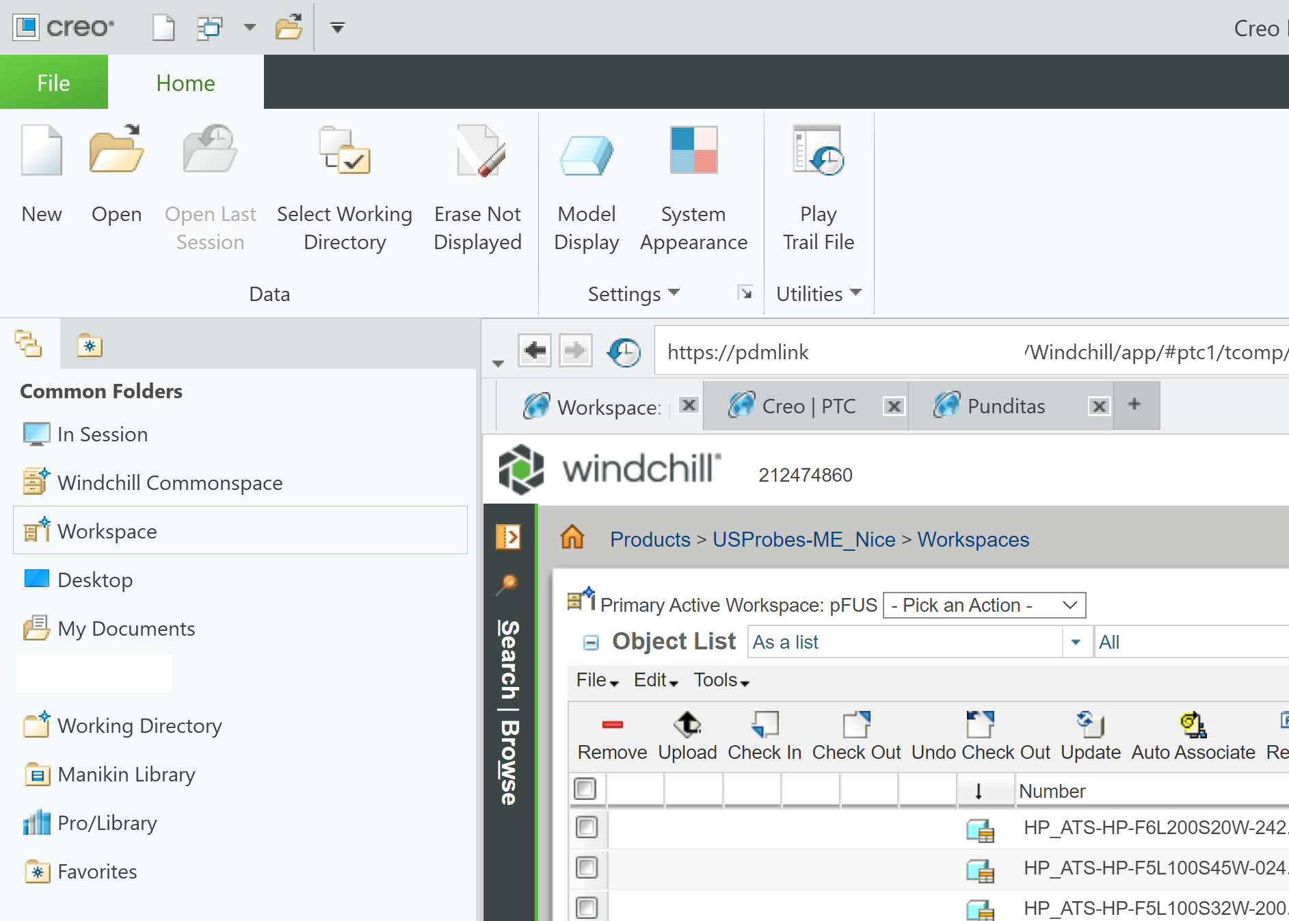Open the Tools menu in Object List
The width and height of the screenshot is (1289, 921).
pos(719,679)
